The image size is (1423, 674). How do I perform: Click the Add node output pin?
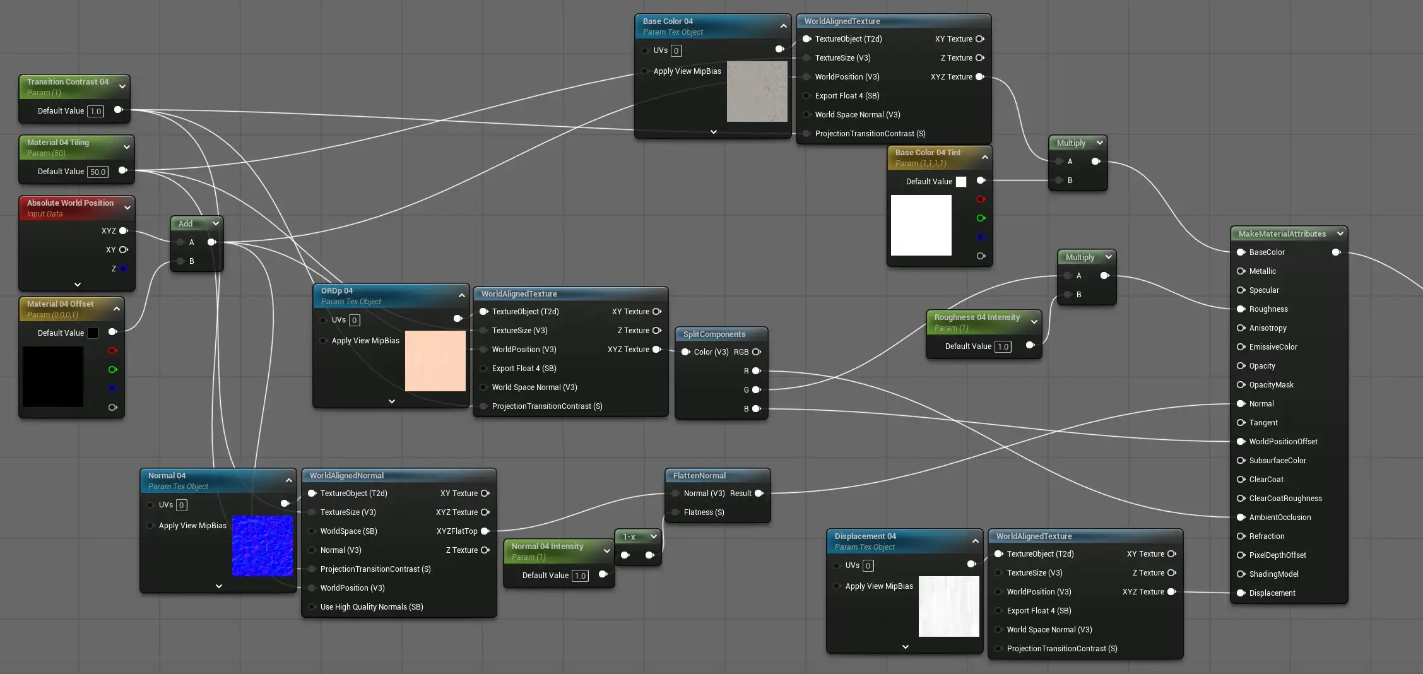pyautogui.click(x=212, y=242)
